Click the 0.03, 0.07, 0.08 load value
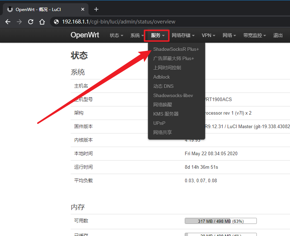 pos(201,180)
